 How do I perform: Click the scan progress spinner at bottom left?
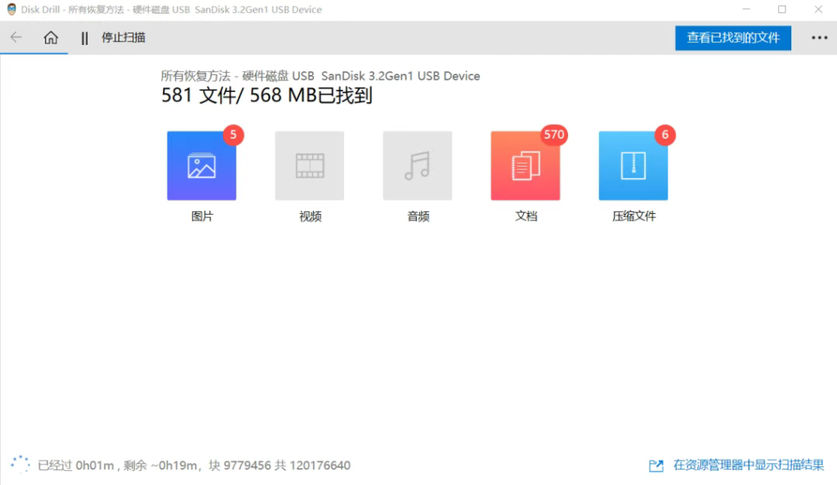pyautogui.click(x=20, y=465)
